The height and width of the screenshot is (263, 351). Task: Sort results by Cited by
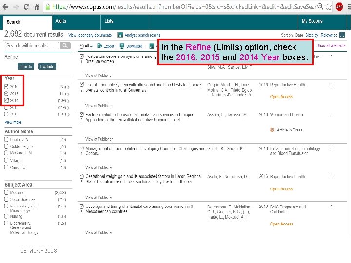pyautogui.click(x=312, y=35)
